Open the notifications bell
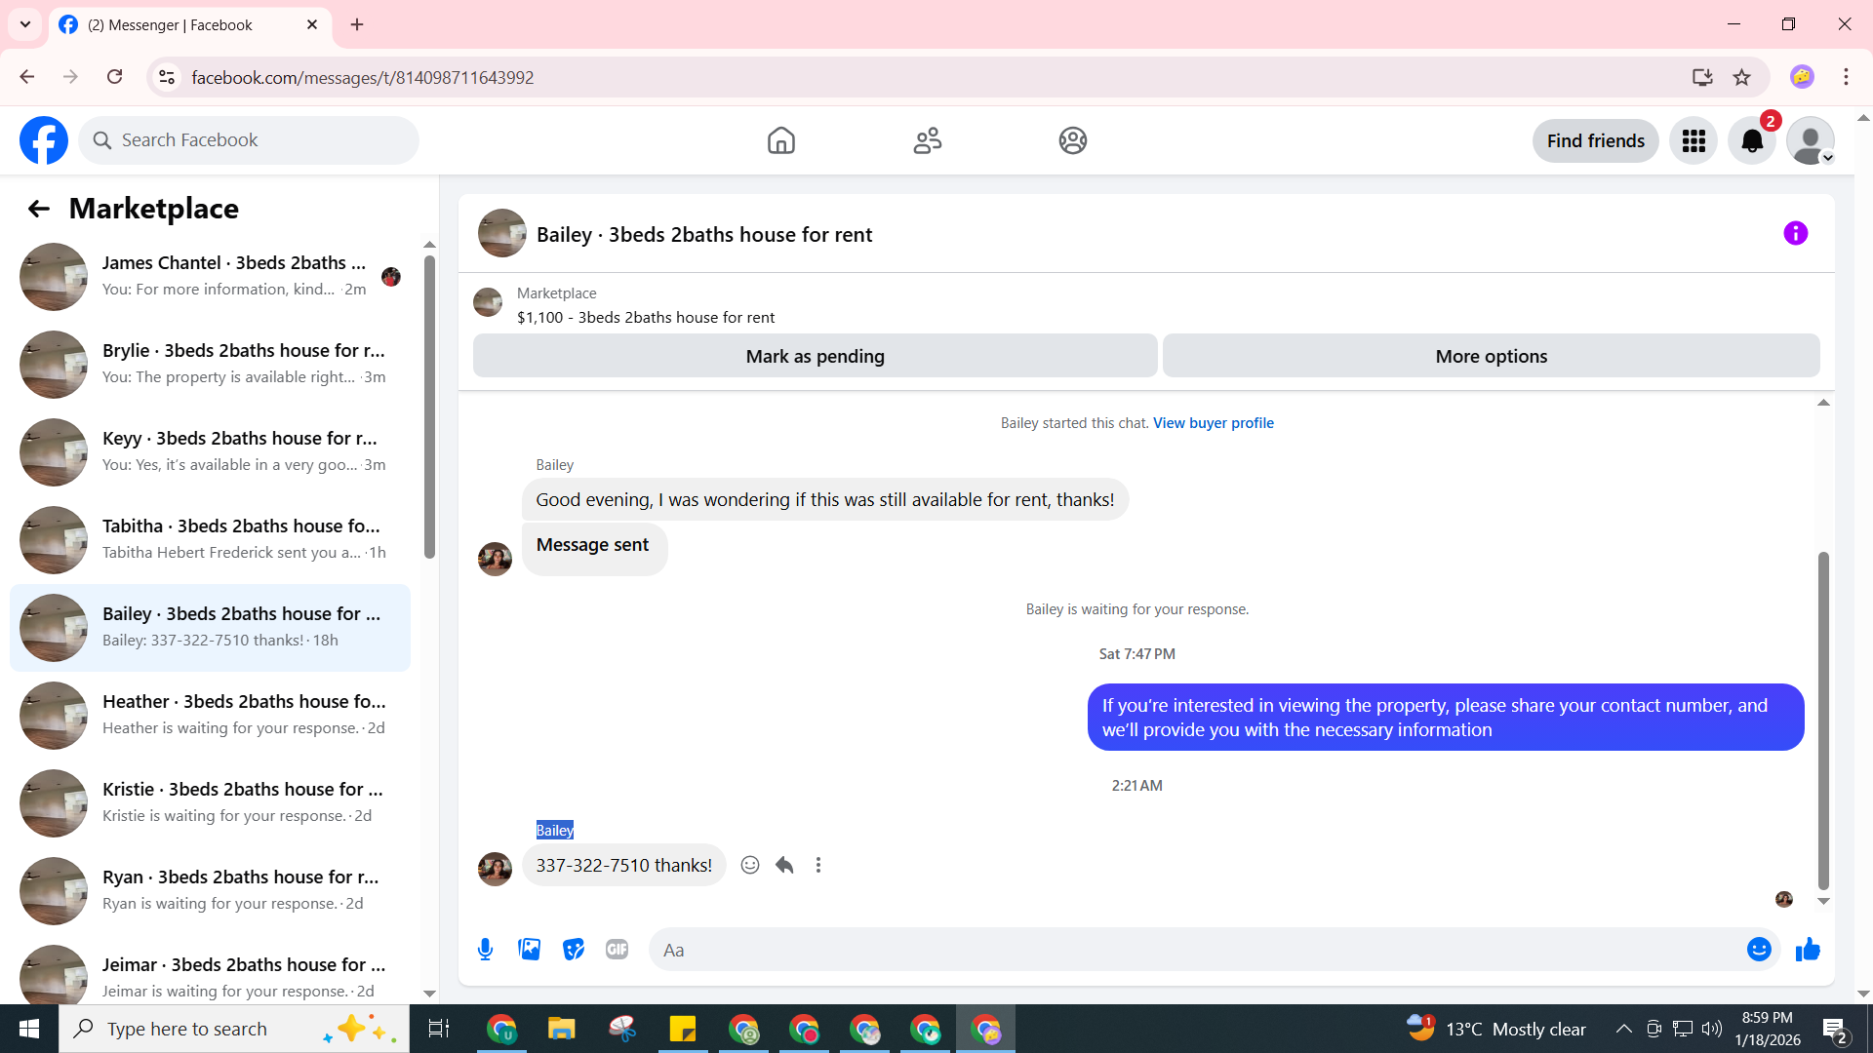The image size is (1873, 1053). [1752, 141]
